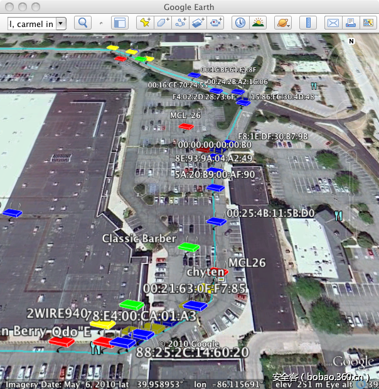Activate the ruler measuring tool

point(308,23)
